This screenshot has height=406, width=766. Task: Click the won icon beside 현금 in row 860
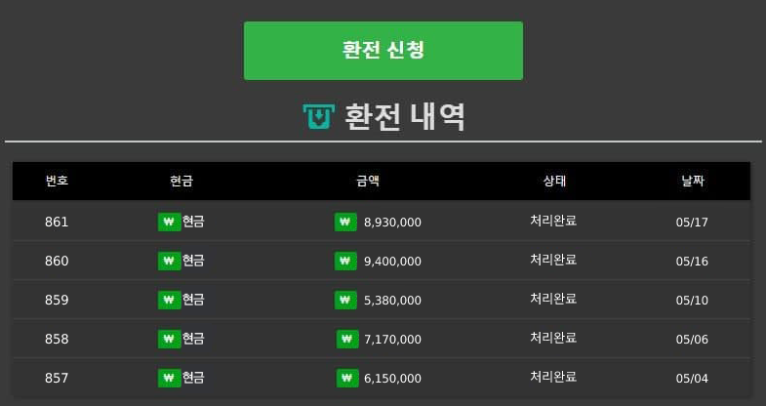click(x=169, y=261)
